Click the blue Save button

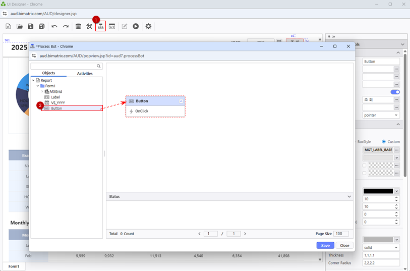(x=325, y=245)
